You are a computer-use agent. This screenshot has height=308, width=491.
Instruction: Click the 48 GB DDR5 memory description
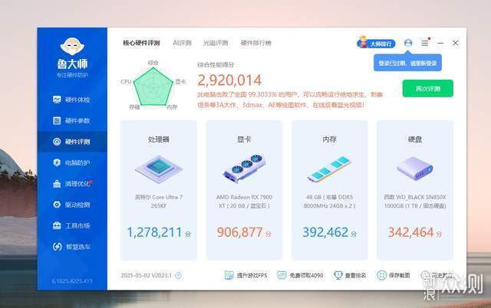pyautogui.click(x=329, y=202)
